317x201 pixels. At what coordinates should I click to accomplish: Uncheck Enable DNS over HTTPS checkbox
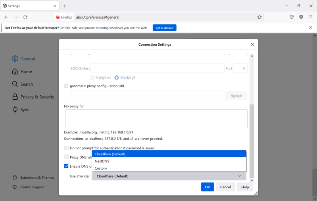click(x=66, y=166)
